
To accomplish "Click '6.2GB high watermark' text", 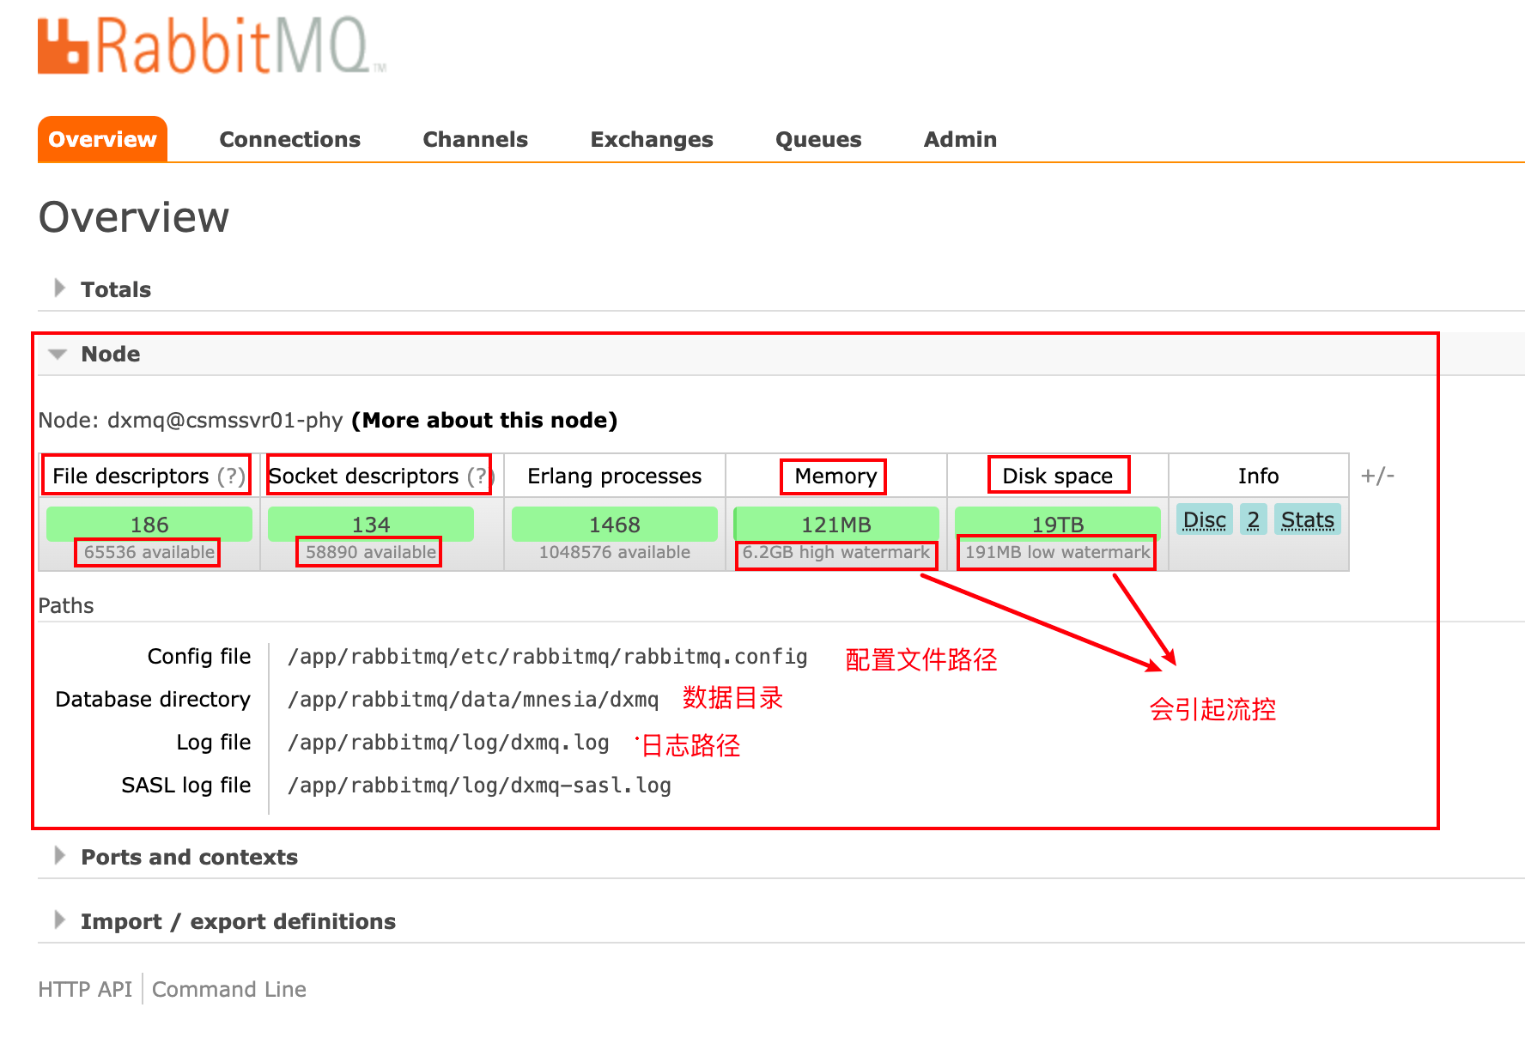I will [836, 552].
